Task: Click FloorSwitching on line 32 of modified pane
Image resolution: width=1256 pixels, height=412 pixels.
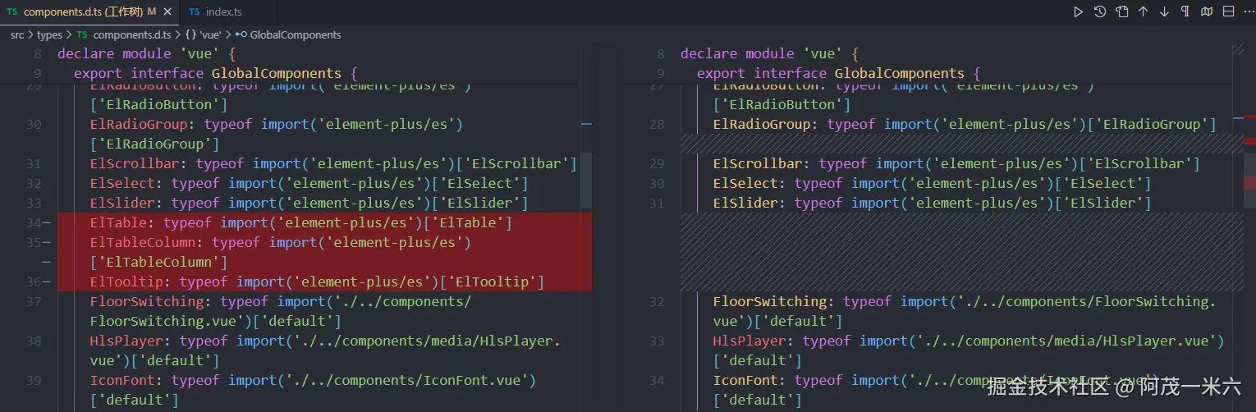Action: 770,301
